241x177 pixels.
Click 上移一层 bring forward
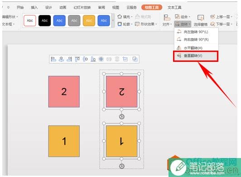221,17
